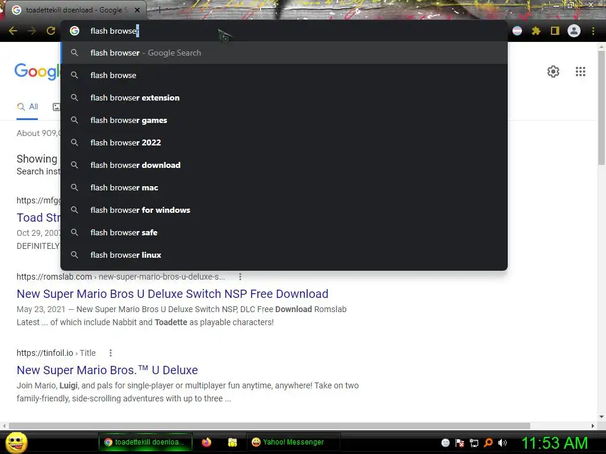Open the network tray icon
This screenshot has height=454, width=606.
474,443
